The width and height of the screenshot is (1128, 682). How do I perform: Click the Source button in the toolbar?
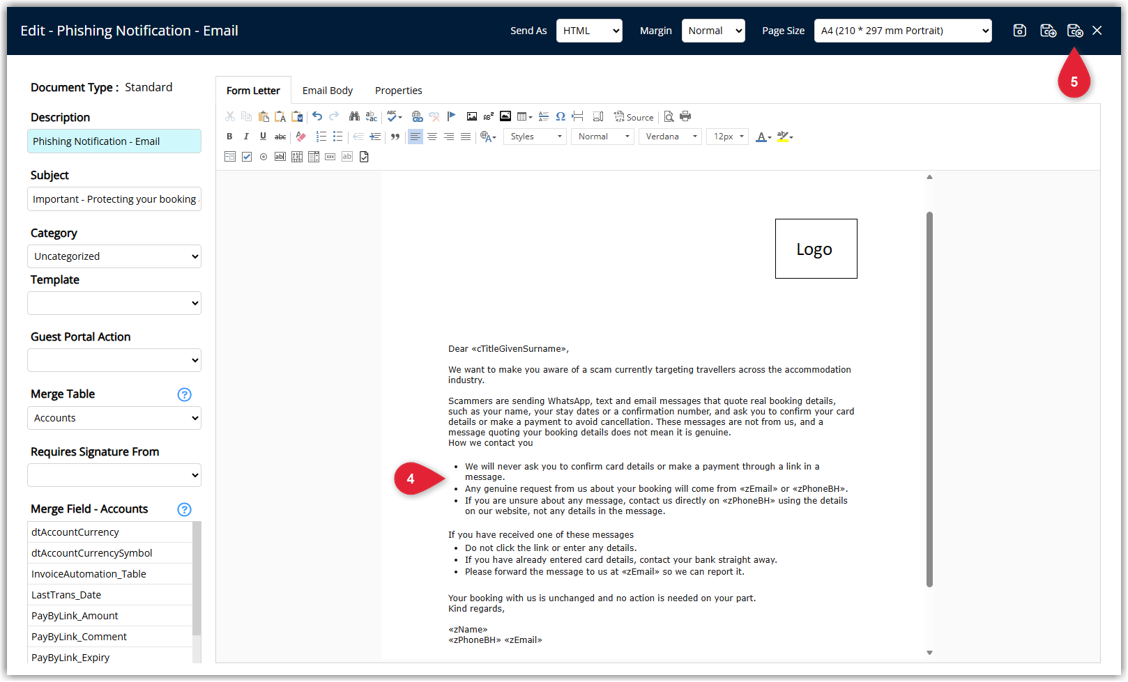634,116
